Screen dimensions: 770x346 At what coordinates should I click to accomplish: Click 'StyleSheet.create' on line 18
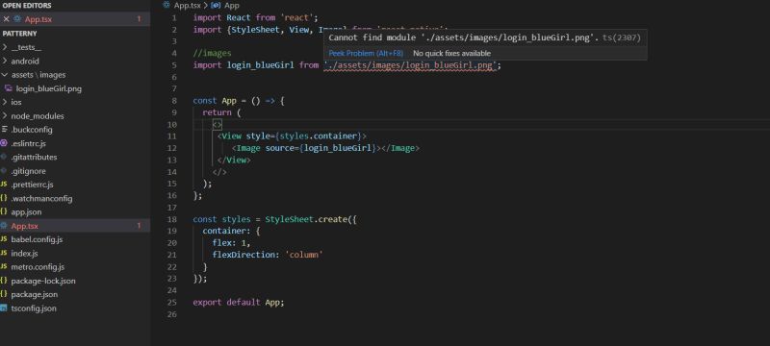coord(305,219)
